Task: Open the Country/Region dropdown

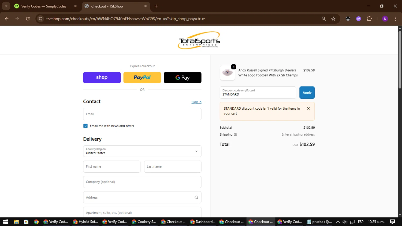Action: pyautogui.click(x=142, y=151)
